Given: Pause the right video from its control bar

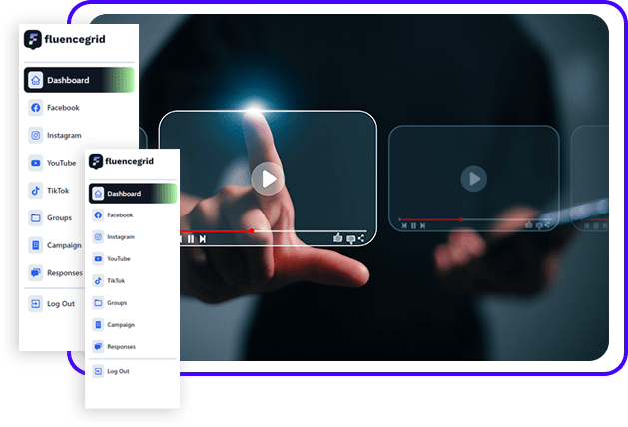Looking at the screenshot, I should 413,226.
